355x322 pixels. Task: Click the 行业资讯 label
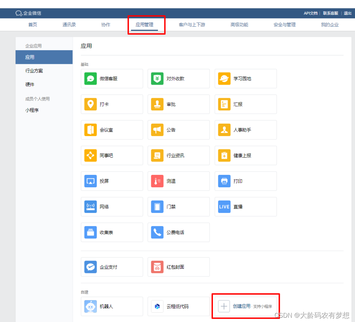[175, 155]
